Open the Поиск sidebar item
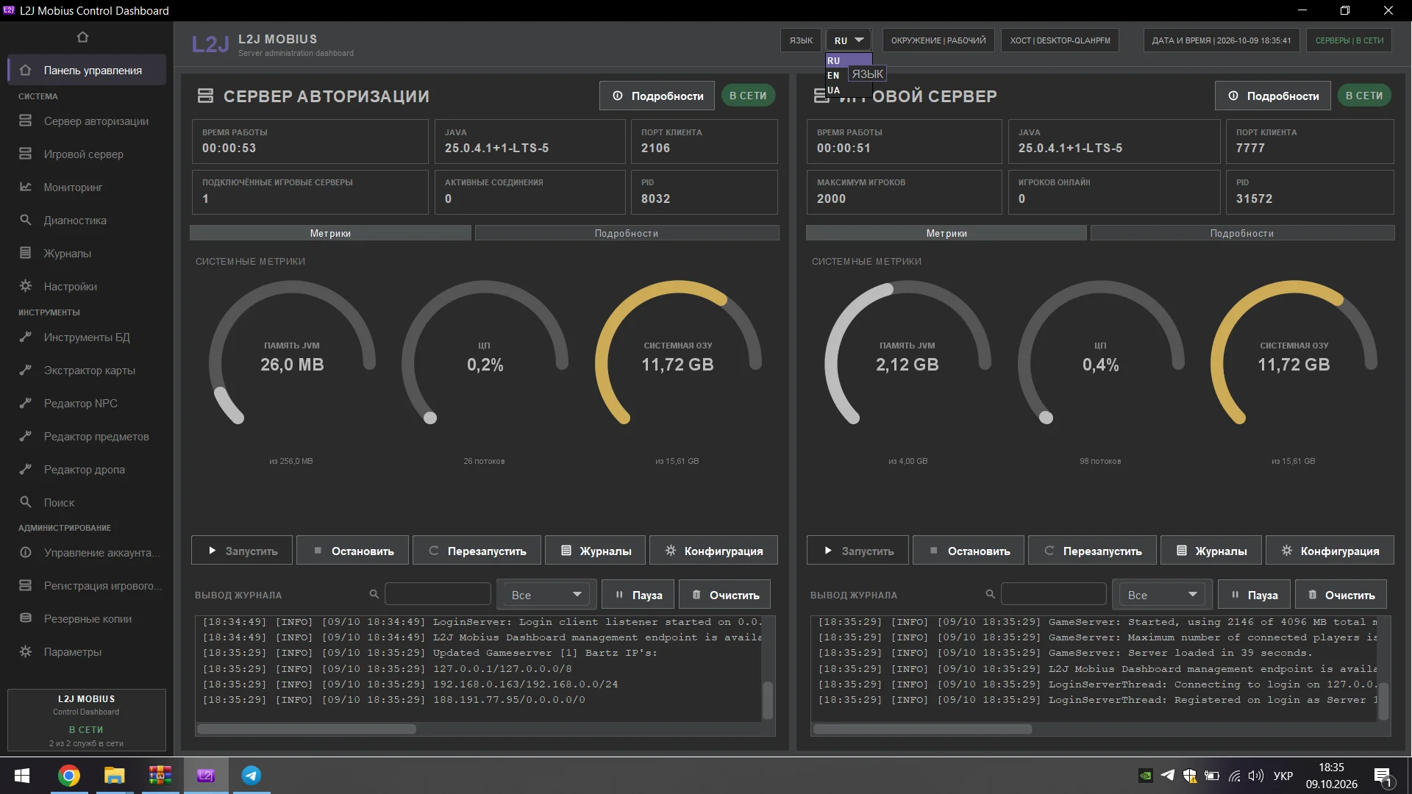 [87, 503]
